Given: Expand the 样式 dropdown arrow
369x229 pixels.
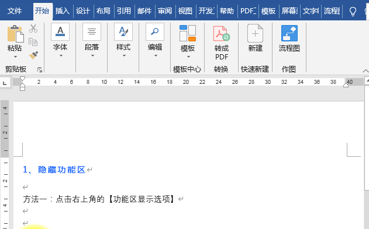Looking at the screenshot, I should (x=124, y=56).
